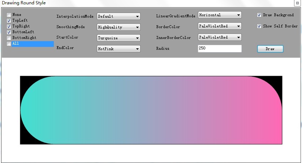Toggle Show Self Border checkbox

click(259, 26)
